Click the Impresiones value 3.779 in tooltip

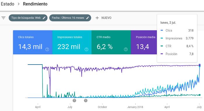click(189, 38)
